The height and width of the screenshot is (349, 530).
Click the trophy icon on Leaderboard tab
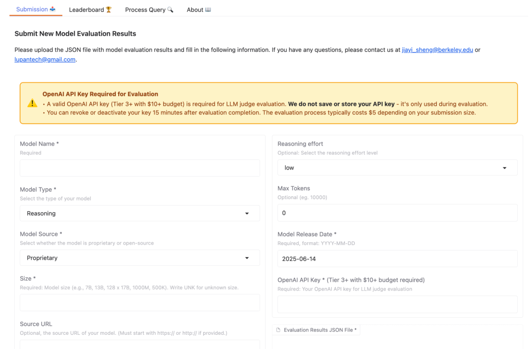point(108,10)
